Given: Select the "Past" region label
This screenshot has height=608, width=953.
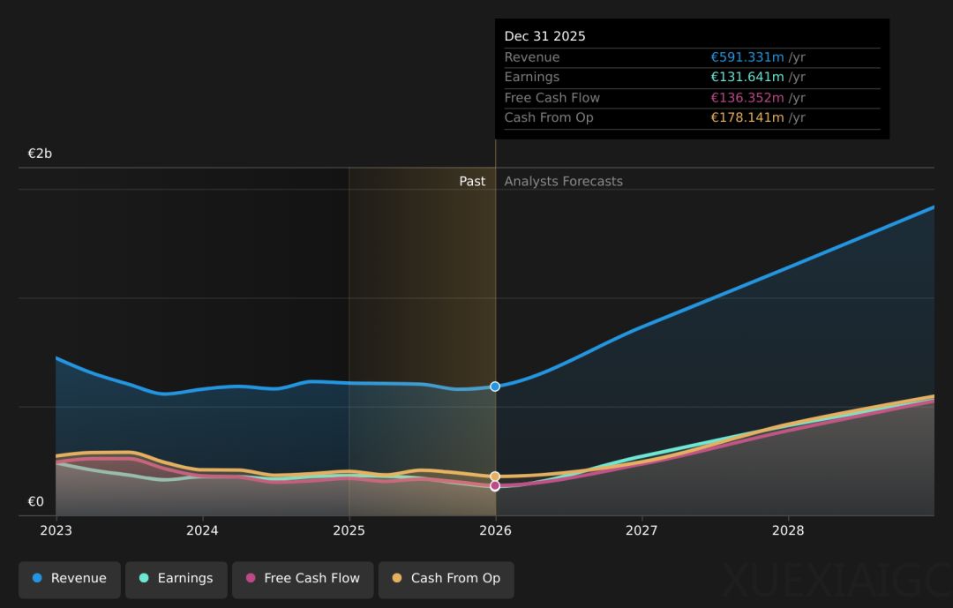Looking at the screenshot, I should point(472,182).
